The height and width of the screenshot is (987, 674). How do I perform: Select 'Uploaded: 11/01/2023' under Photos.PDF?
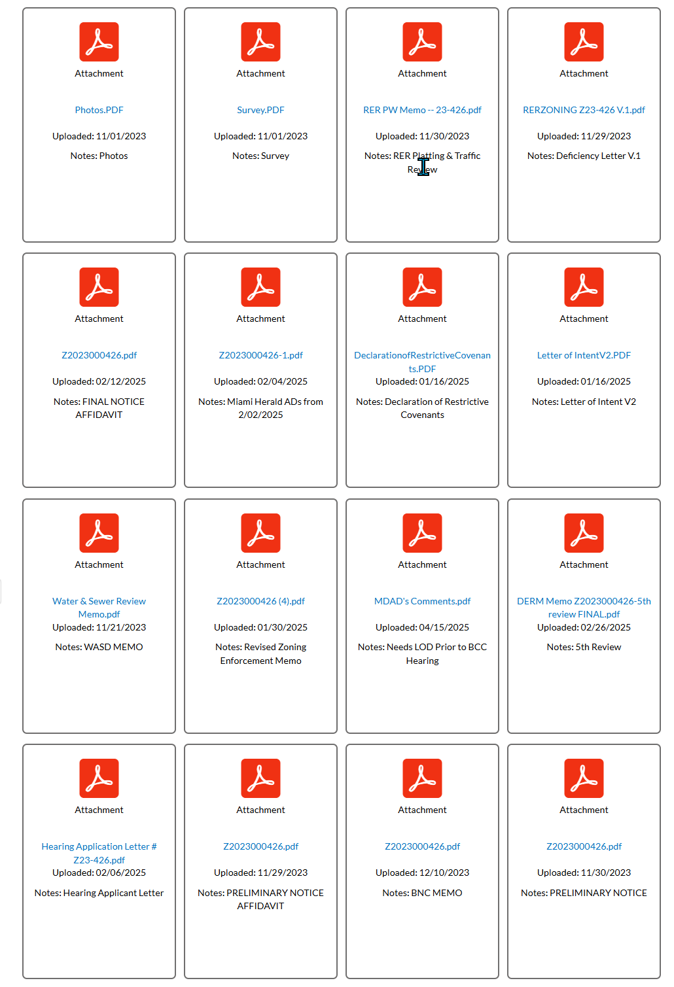pos(99,136)
